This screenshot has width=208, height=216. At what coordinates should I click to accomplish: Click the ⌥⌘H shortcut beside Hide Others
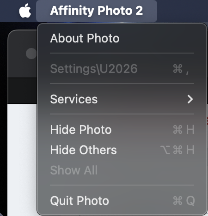coord(177,150)
